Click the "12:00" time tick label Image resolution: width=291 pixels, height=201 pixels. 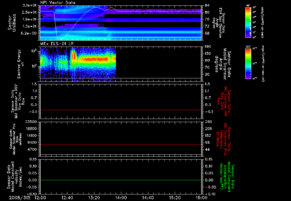click(40, 198)
